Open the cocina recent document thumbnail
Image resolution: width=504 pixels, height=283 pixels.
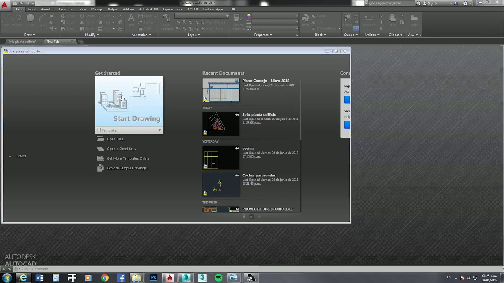221,158
